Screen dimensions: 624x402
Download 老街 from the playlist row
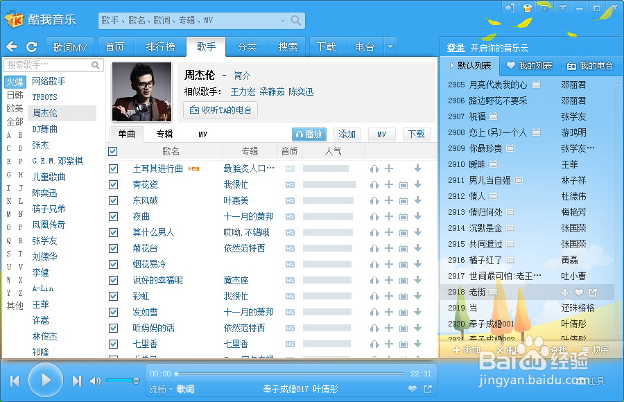click(564, 292)
